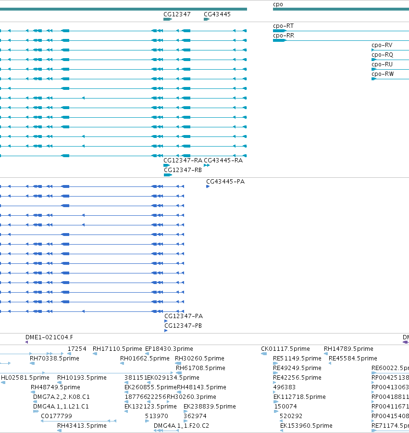This screenshot has width=409, height=433.
Task: Open the RE51149.5prime EST
Action: click(297, 359)
